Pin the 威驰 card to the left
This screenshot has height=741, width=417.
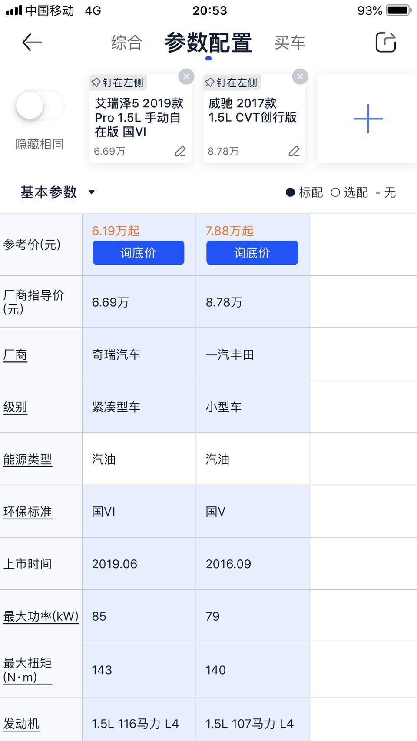coord(232,83)
